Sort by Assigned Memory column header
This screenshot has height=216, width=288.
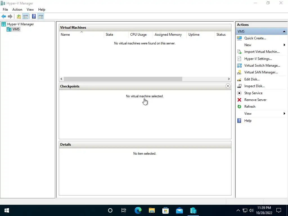point(170,35)
